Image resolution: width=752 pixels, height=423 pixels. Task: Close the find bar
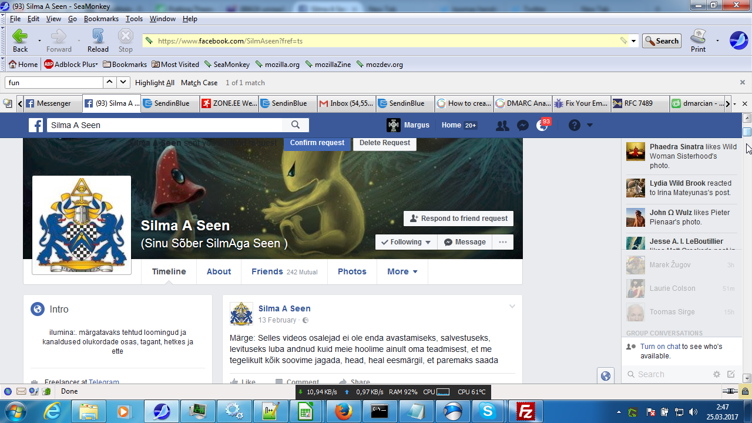click(743, 83)
